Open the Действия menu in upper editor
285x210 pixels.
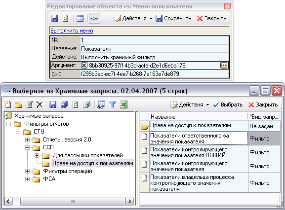click(133, 18)
